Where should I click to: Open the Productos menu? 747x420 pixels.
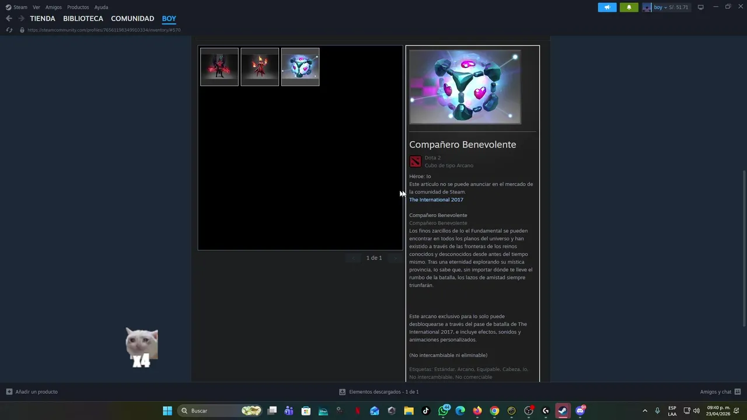tap(78, 7)
